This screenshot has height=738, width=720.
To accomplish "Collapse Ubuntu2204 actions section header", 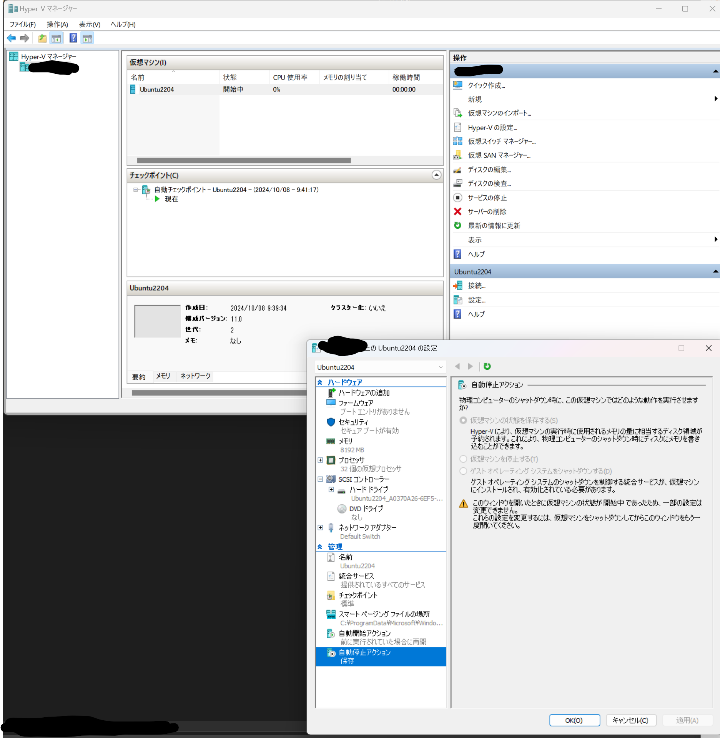I will click(x=715, y=271).
